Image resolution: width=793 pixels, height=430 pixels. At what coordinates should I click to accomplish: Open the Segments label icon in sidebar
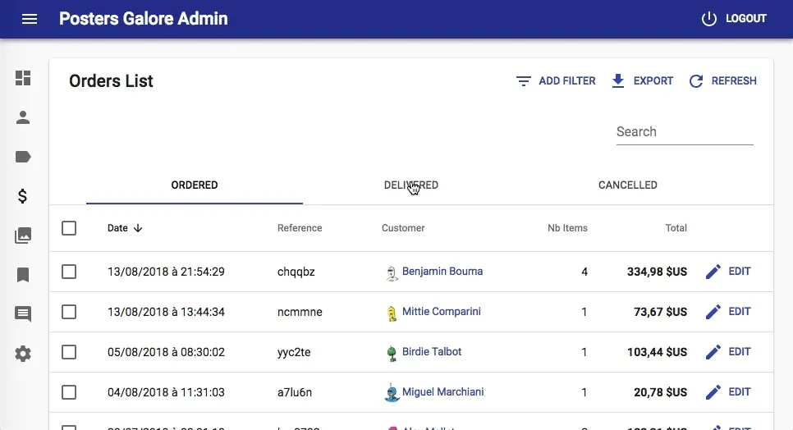point(23,157)
